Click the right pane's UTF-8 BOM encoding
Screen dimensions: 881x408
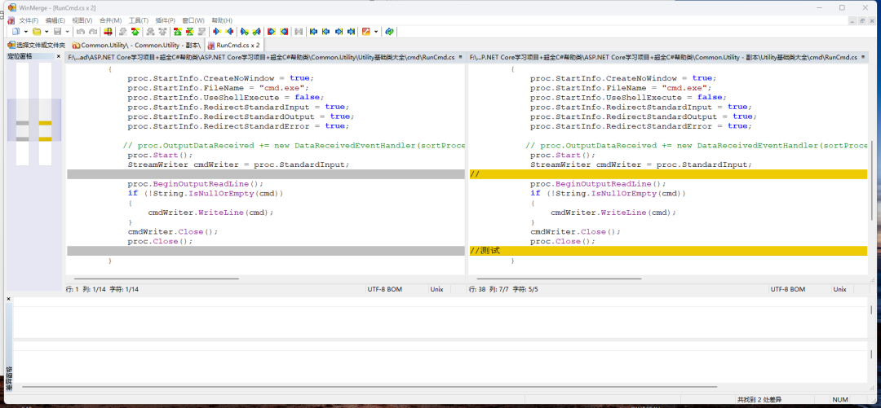788,289
